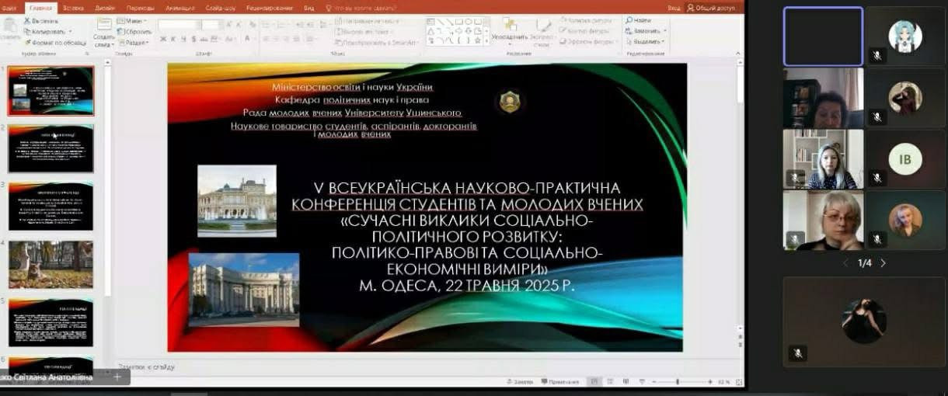Open the font name combo box
Image resolution: width=948 pixels, height=396 pixels.
point(179,25)
